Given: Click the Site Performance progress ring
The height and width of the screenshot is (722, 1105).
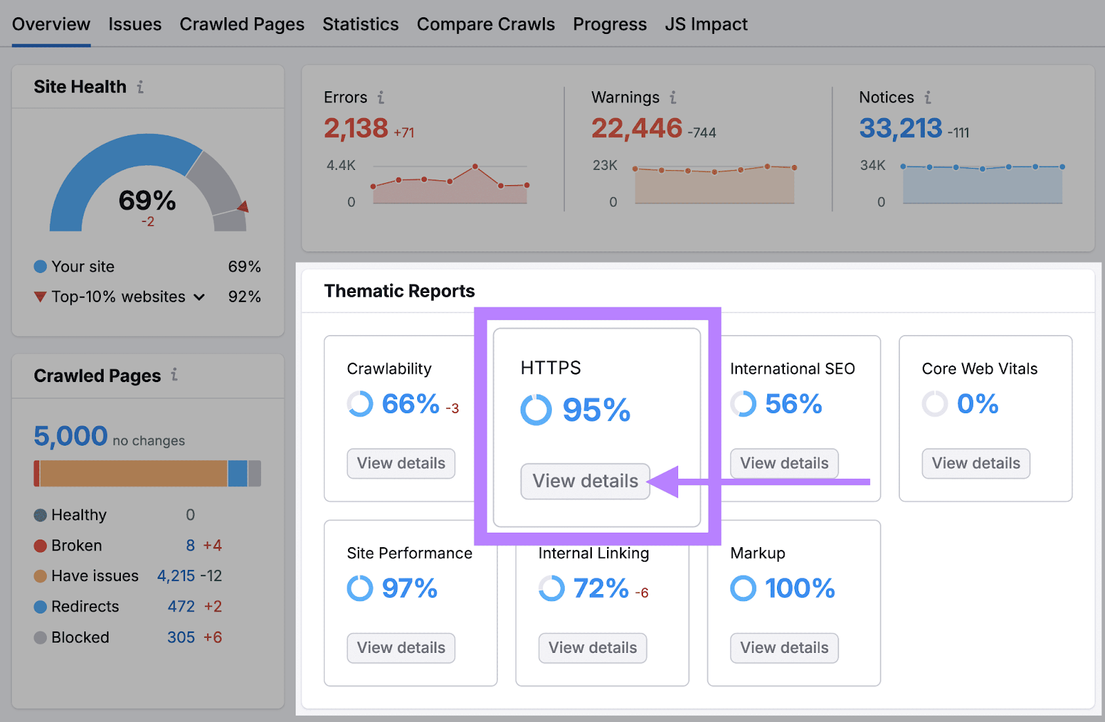Looking at the screenshot, I should [360, 589].
